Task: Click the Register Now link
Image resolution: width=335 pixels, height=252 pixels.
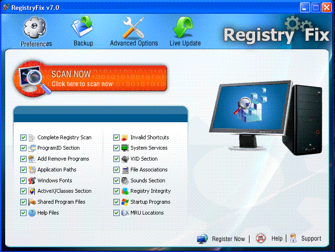Action: 228,239
